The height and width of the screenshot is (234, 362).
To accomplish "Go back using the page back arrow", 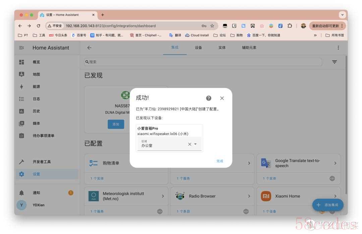I will pyautogui.click(x=89, y=48).
